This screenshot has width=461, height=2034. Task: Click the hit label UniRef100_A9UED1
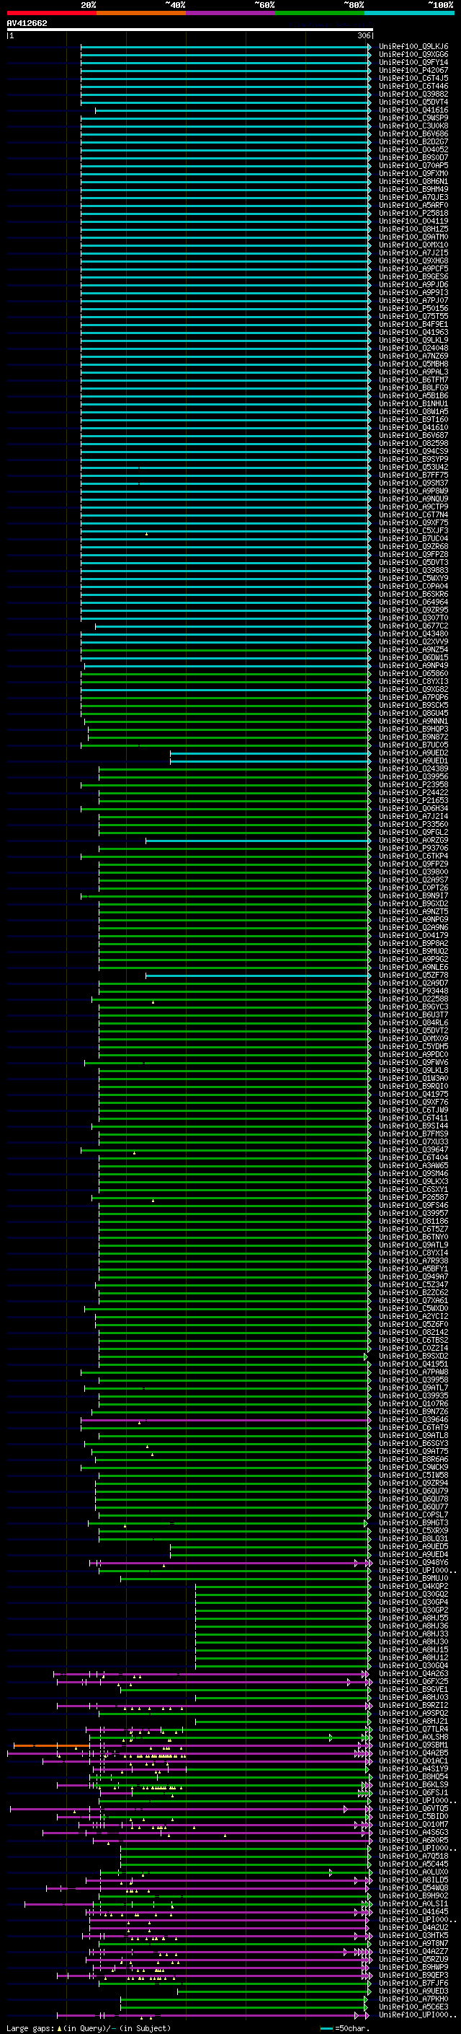pos(413,760)
